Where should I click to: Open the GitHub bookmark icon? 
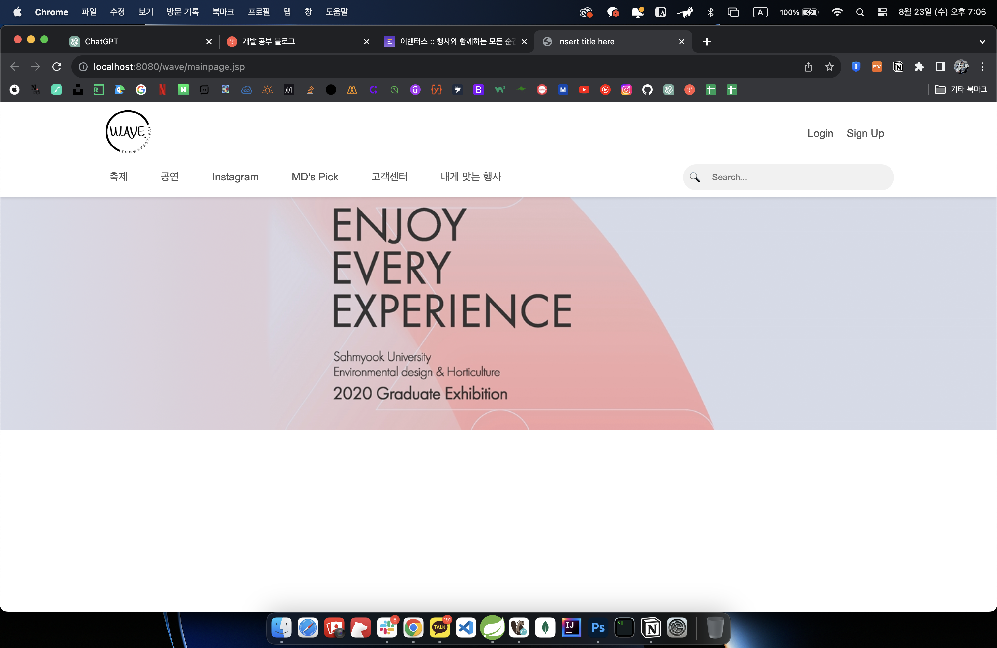pyautogui.click(x=647, y=90)
